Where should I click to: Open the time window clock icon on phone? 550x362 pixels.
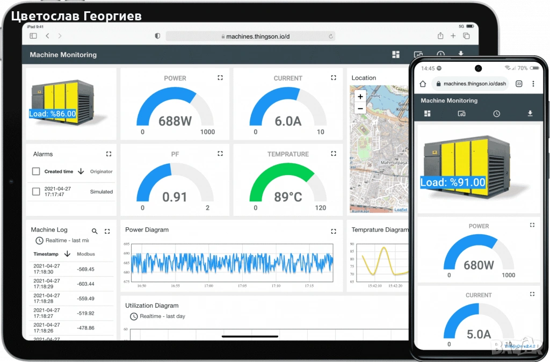(497, 113)
